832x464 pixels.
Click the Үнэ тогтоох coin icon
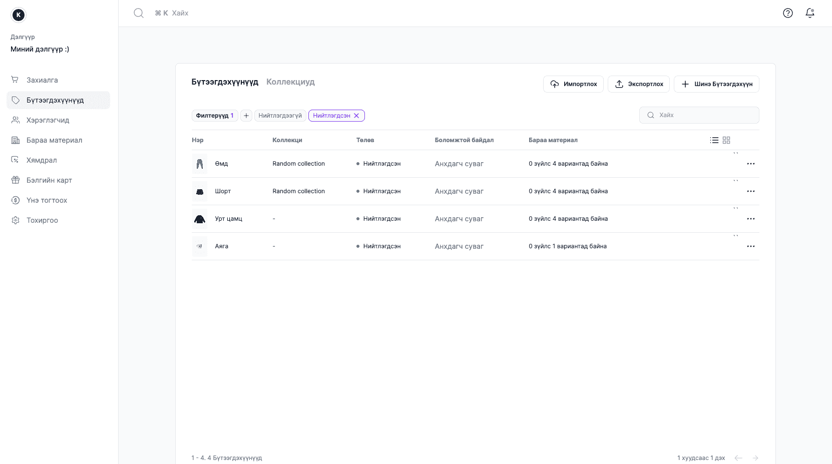coord(16,200)
